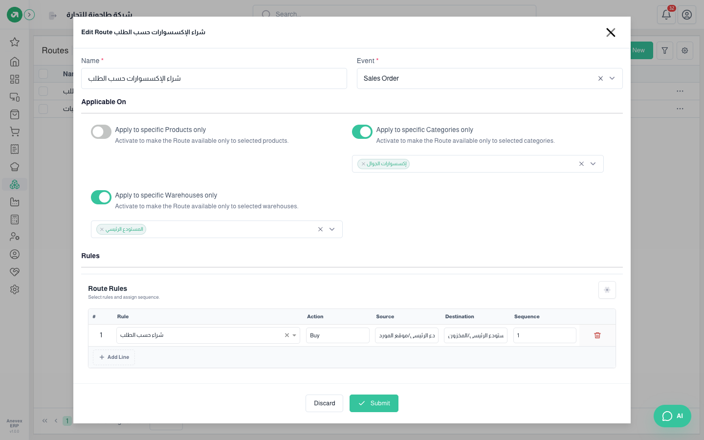Screen dimensions: 704x440
Task: Open the user profile icon
Action: 687,15
